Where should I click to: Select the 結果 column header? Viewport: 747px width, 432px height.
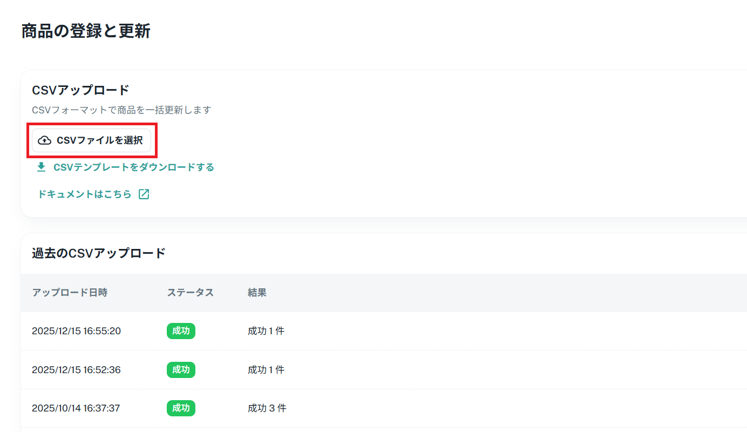pos(257,293)
